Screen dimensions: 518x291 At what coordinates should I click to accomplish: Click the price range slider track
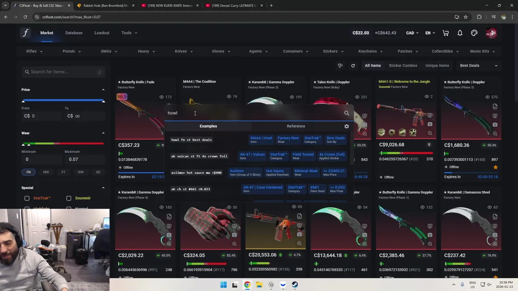63,100
